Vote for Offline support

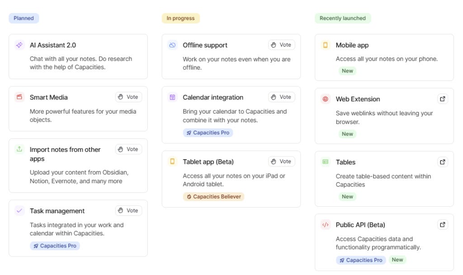[281, 45]
